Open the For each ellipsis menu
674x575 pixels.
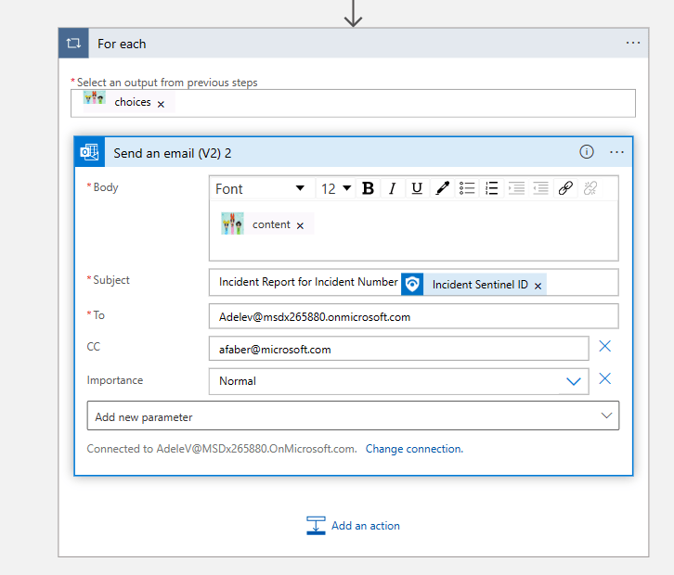click(x=633, y=43)
